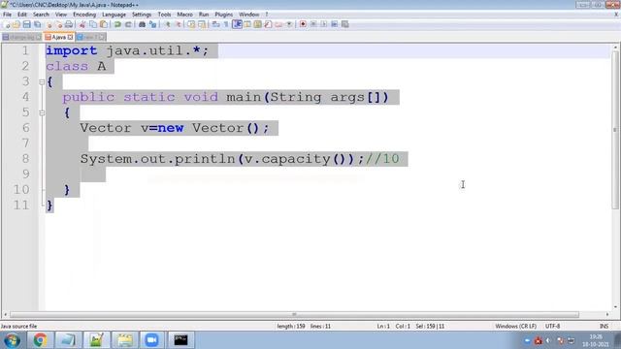This screenshot has height=349, width=621.
Task: Click the Playback macro icon
Action: point(324,24)
